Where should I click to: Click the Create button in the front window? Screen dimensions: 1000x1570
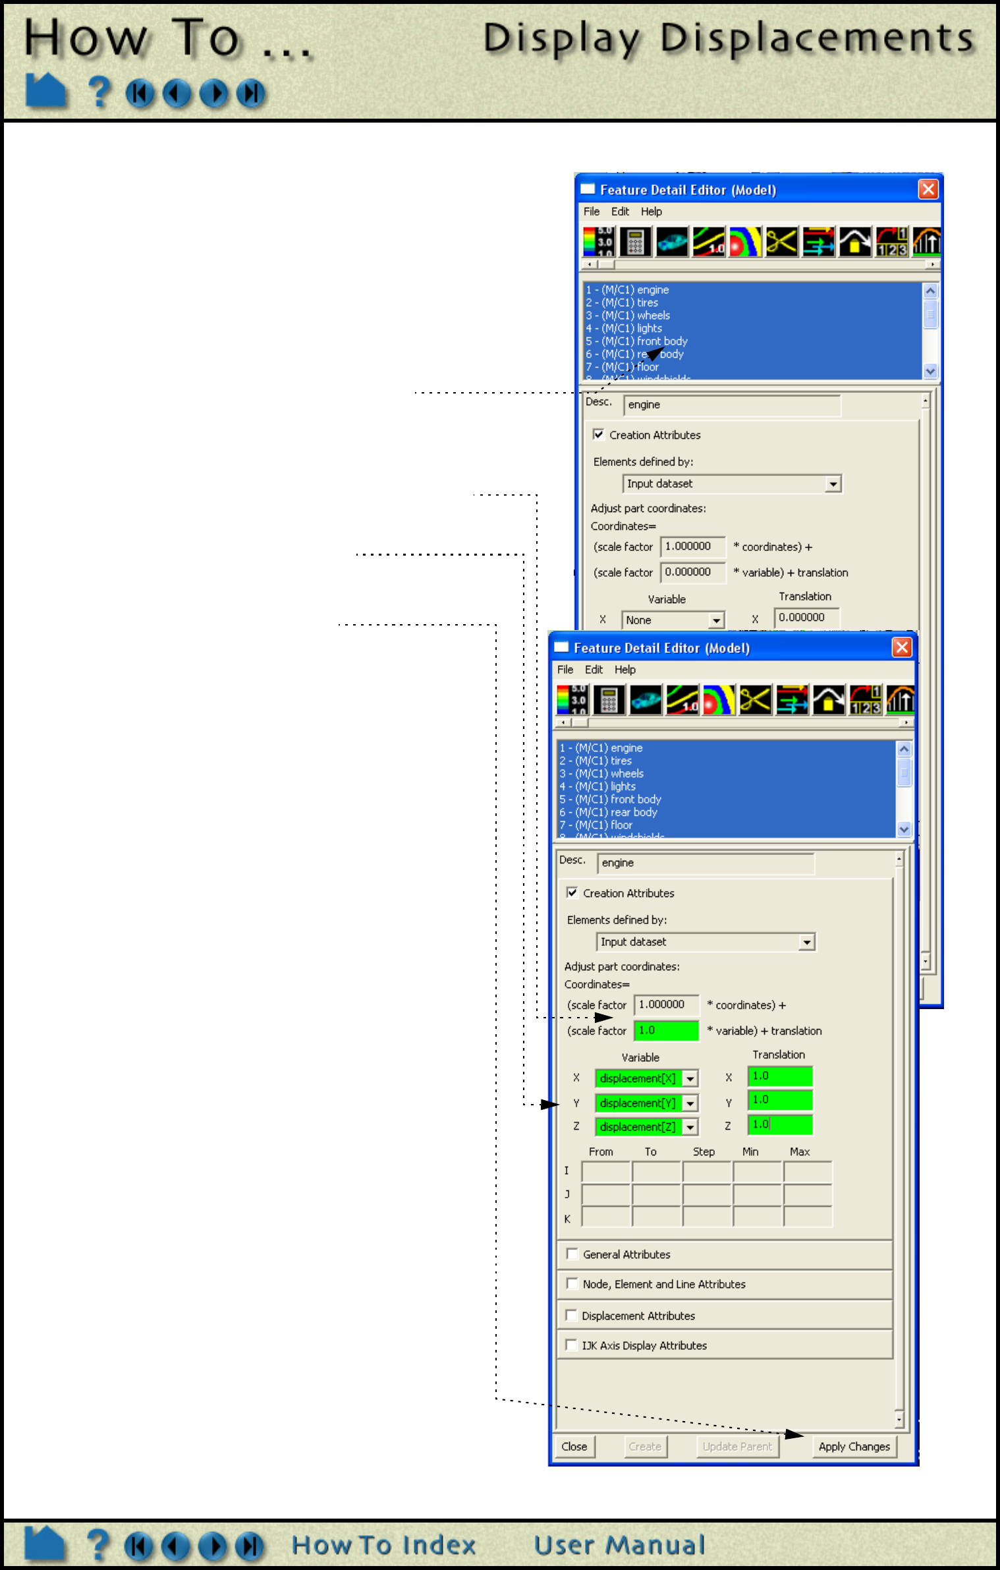pos(645,1447)
